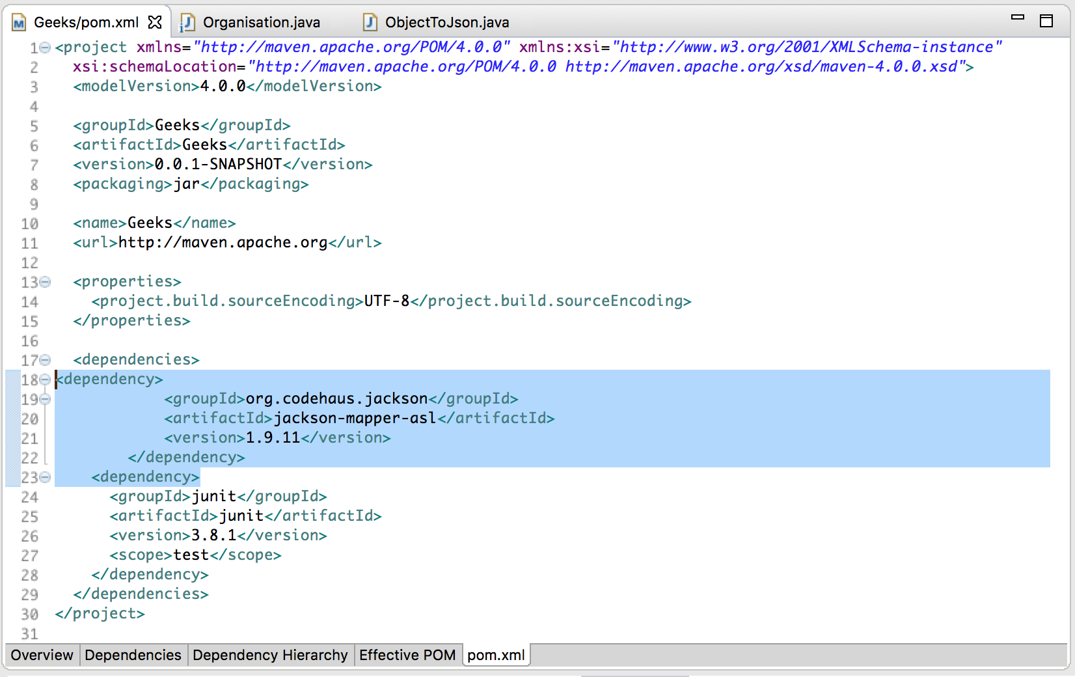This screenshot has height=677, width=1075.
Task: Collapse the dependencies element at line 17
Action: click(44, 360)
